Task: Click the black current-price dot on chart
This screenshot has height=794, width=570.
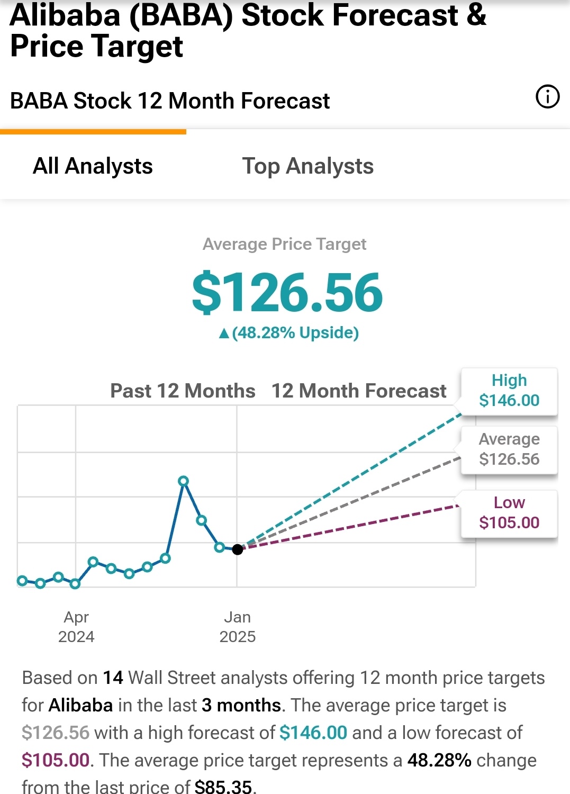Action: (238, 549)
